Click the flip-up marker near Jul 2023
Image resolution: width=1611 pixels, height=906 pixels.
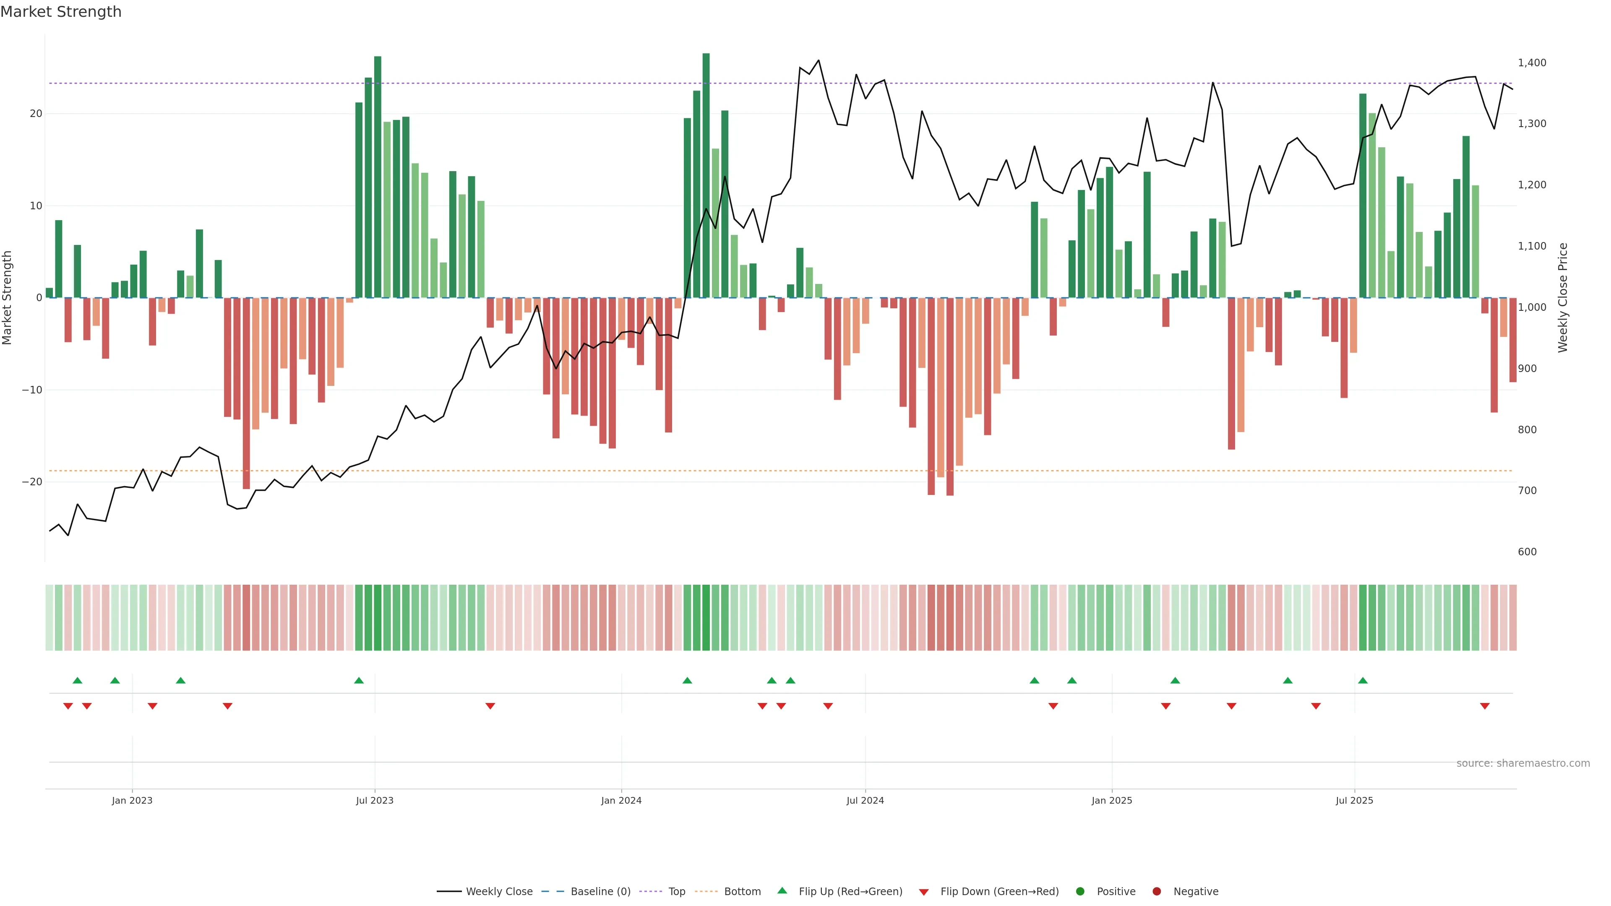tap(359, 680)
